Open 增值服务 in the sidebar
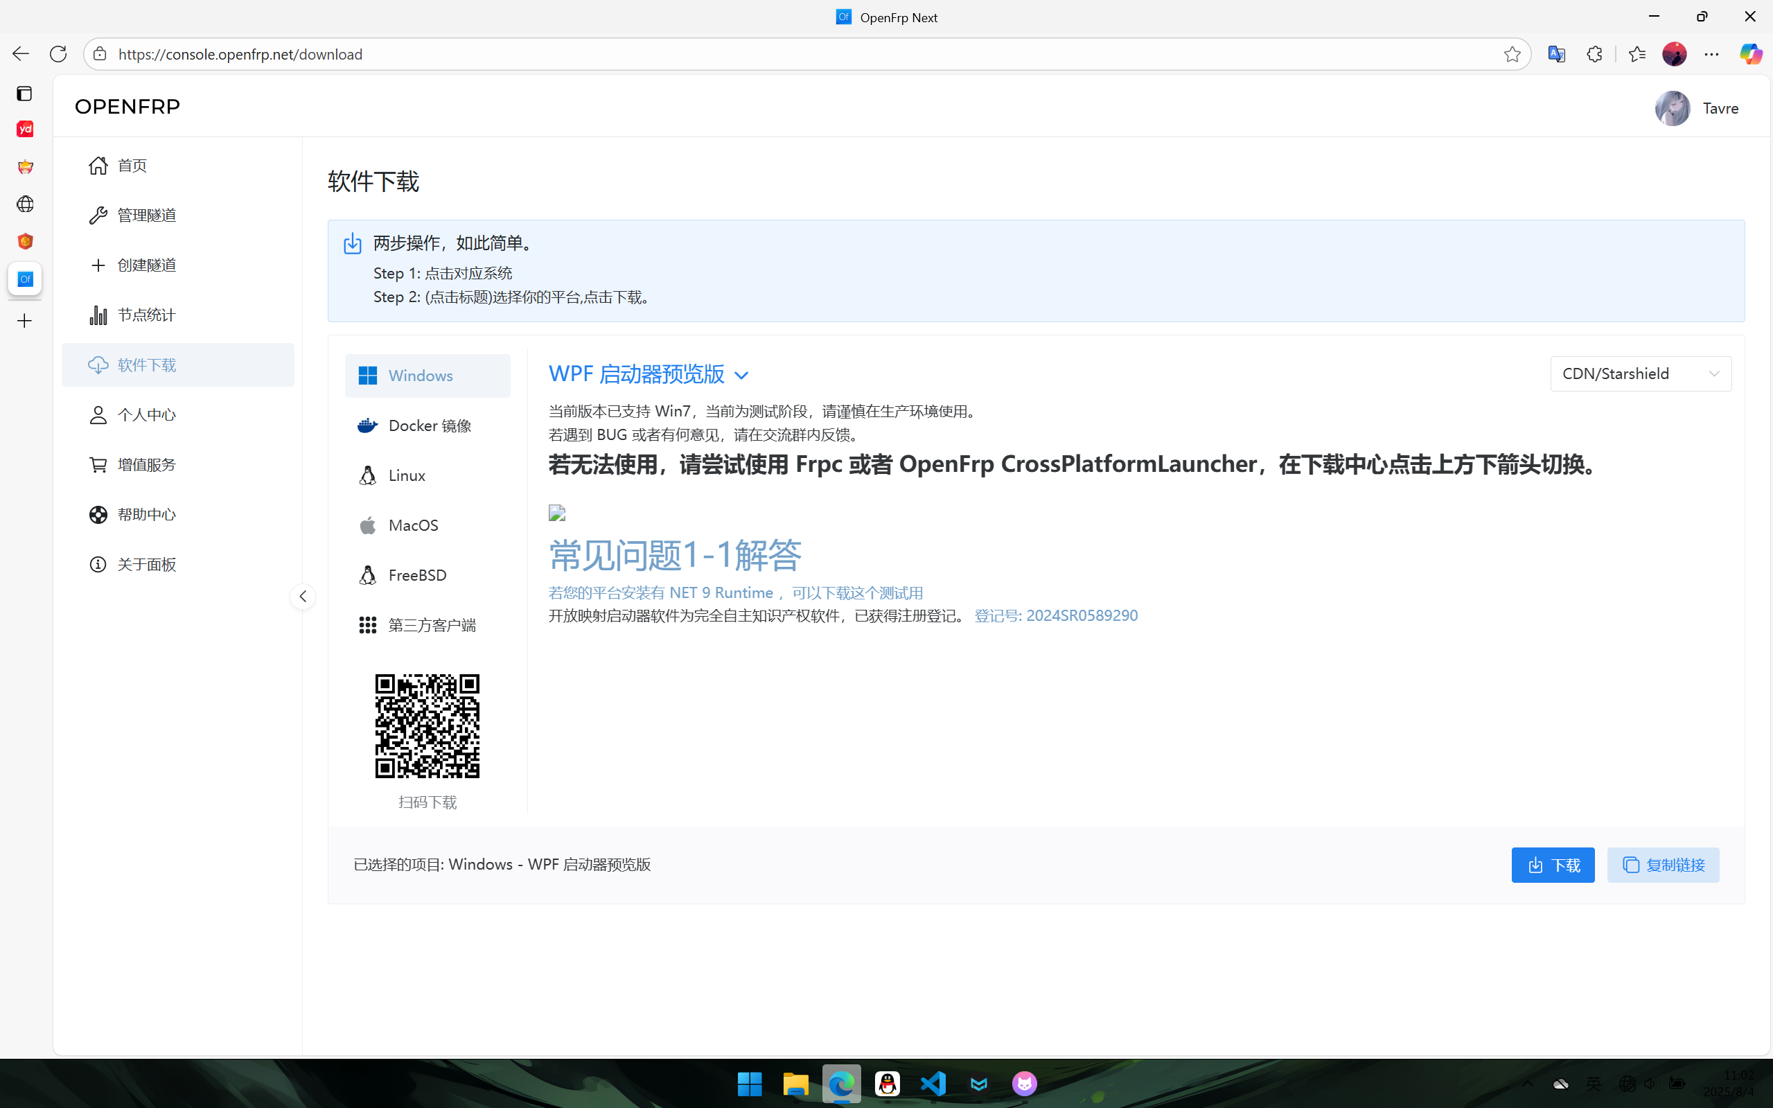Viewport: 1773px width, 1108px height. click(178, 464)
